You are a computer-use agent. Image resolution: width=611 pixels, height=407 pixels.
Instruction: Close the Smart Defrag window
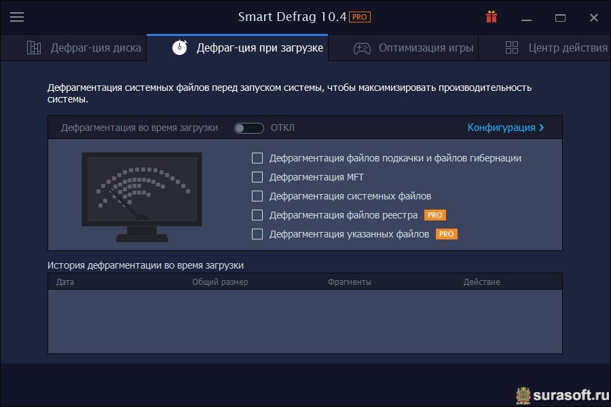point(594,18)
